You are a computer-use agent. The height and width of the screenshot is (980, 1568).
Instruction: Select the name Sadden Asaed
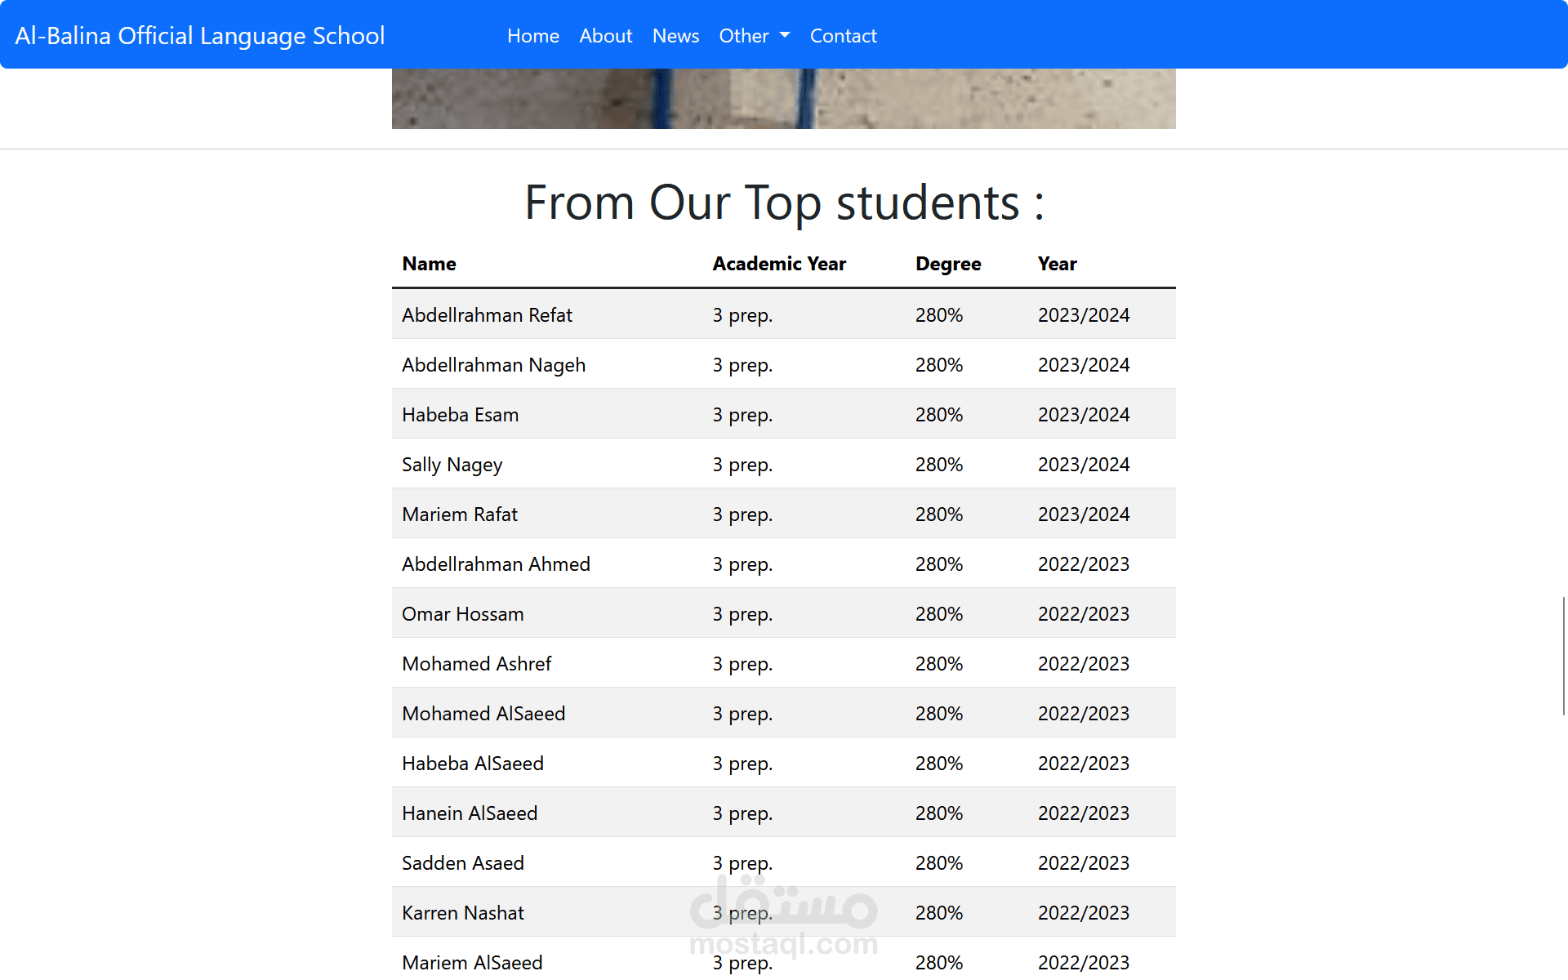[x=463, y=863]
